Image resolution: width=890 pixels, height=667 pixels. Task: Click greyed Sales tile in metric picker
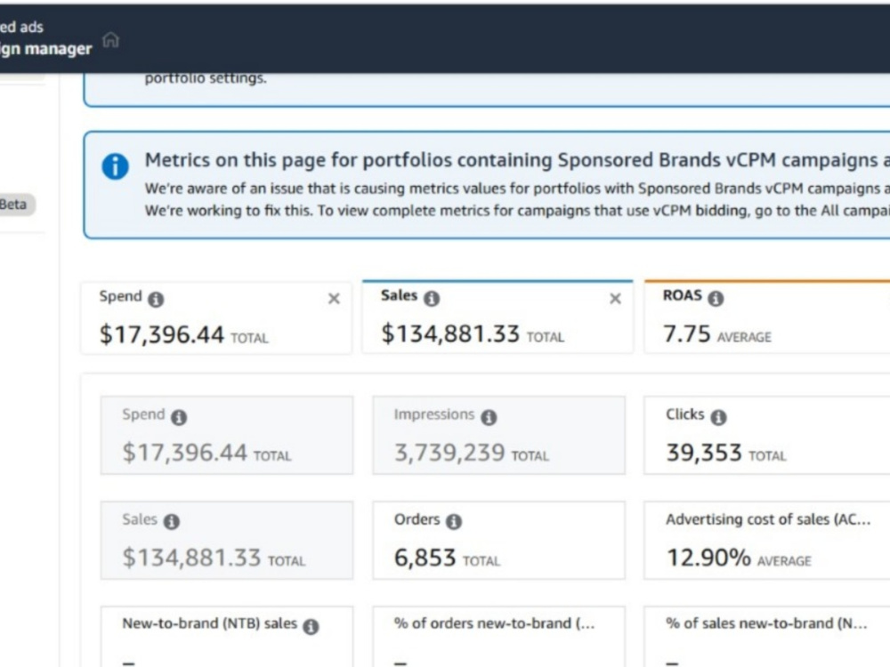tap(226, 540)
